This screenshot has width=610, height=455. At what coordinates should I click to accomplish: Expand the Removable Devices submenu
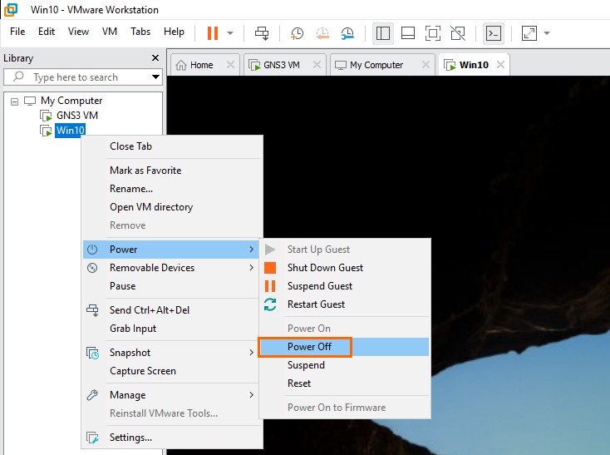(171, 268)
